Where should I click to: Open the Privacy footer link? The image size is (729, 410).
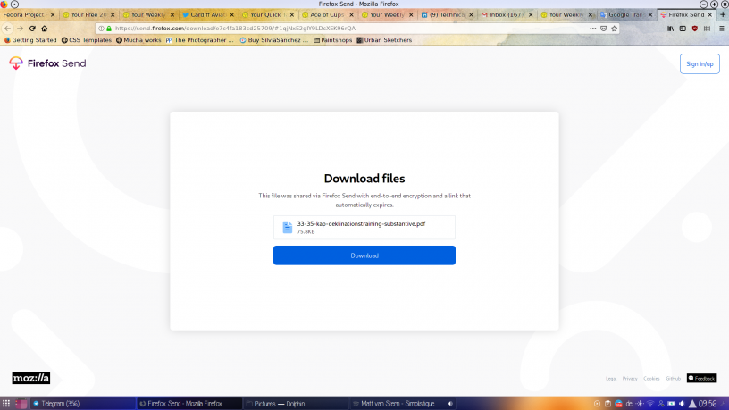pos(630,379)
